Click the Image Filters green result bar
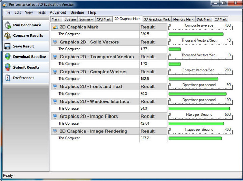Image resolution: width=243 pixels, height=181 pixels. 196,124
